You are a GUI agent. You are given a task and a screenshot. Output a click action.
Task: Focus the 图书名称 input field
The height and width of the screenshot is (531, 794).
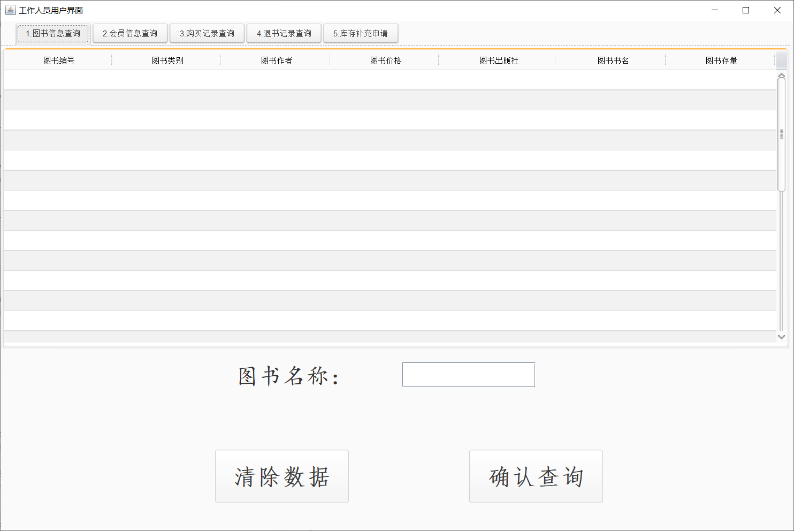469,375
